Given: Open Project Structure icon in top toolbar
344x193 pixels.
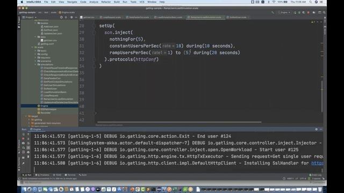Looking at the screenshot, I should [314, 12].
